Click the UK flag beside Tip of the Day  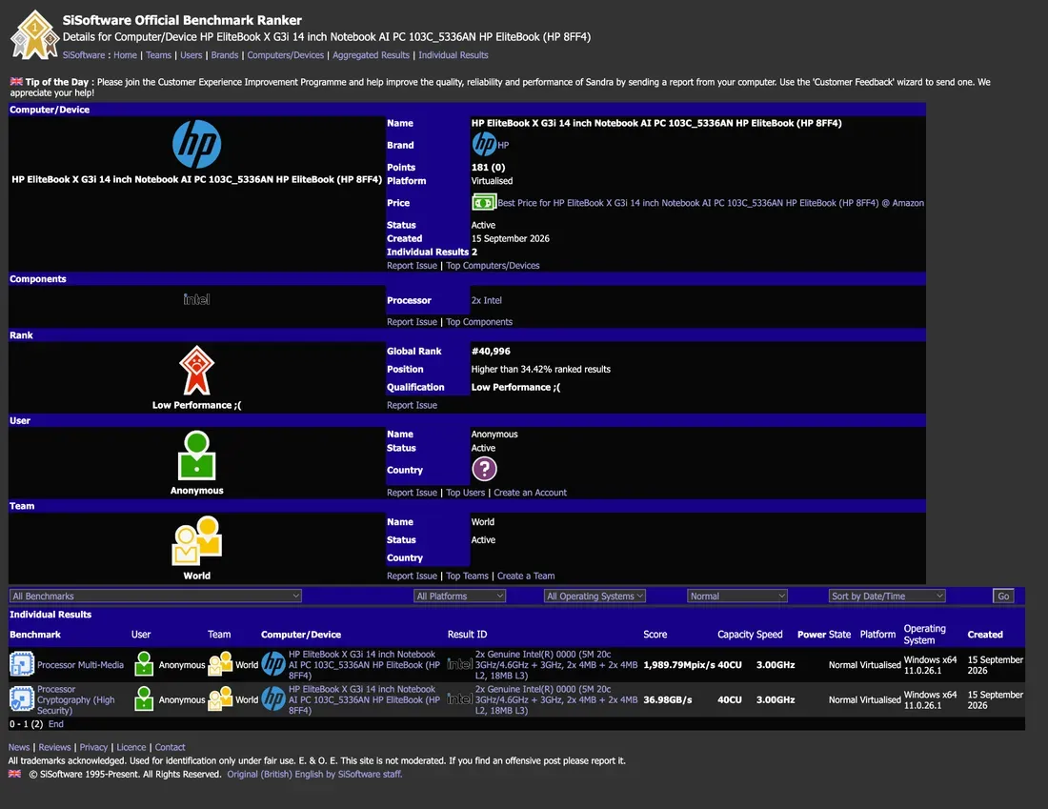click(16, 81)
